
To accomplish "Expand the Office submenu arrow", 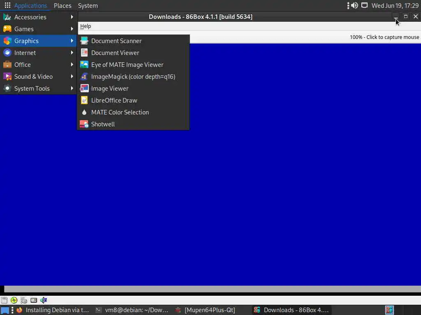I will pyautogui.click(x=72, y=64).
